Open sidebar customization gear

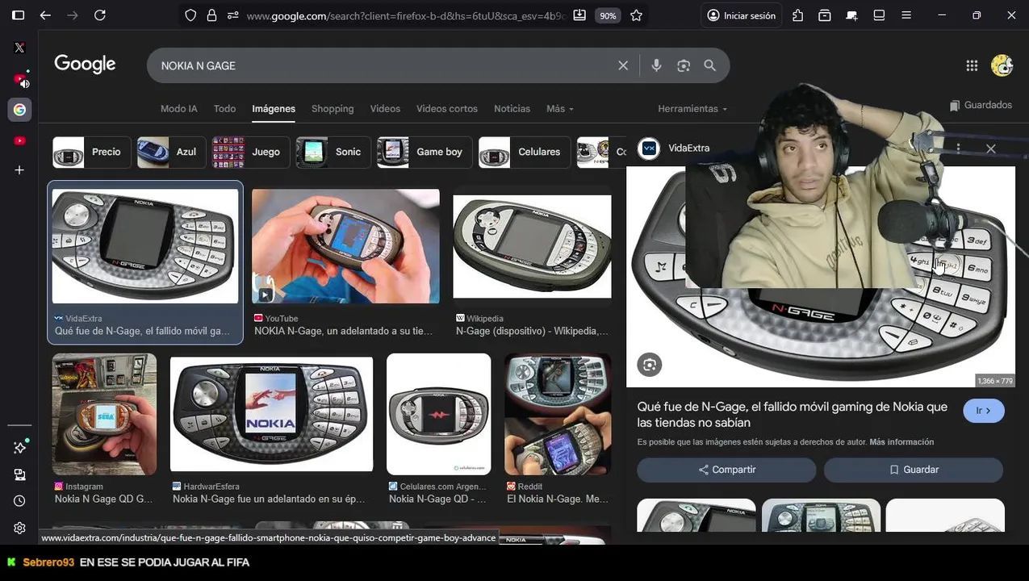point(19,528)
